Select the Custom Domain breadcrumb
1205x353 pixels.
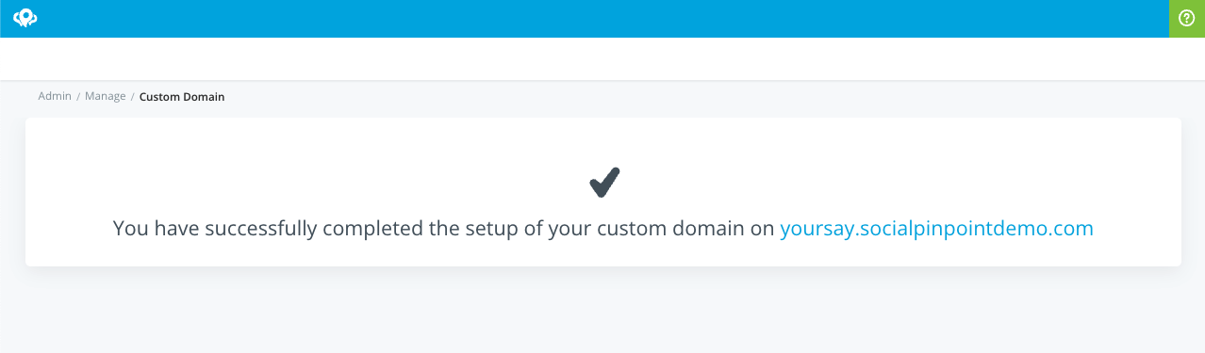182,96
